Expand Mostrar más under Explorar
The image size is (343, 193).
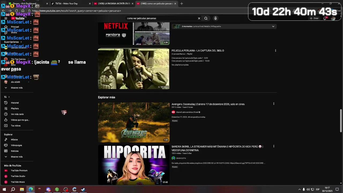point(17,157)
